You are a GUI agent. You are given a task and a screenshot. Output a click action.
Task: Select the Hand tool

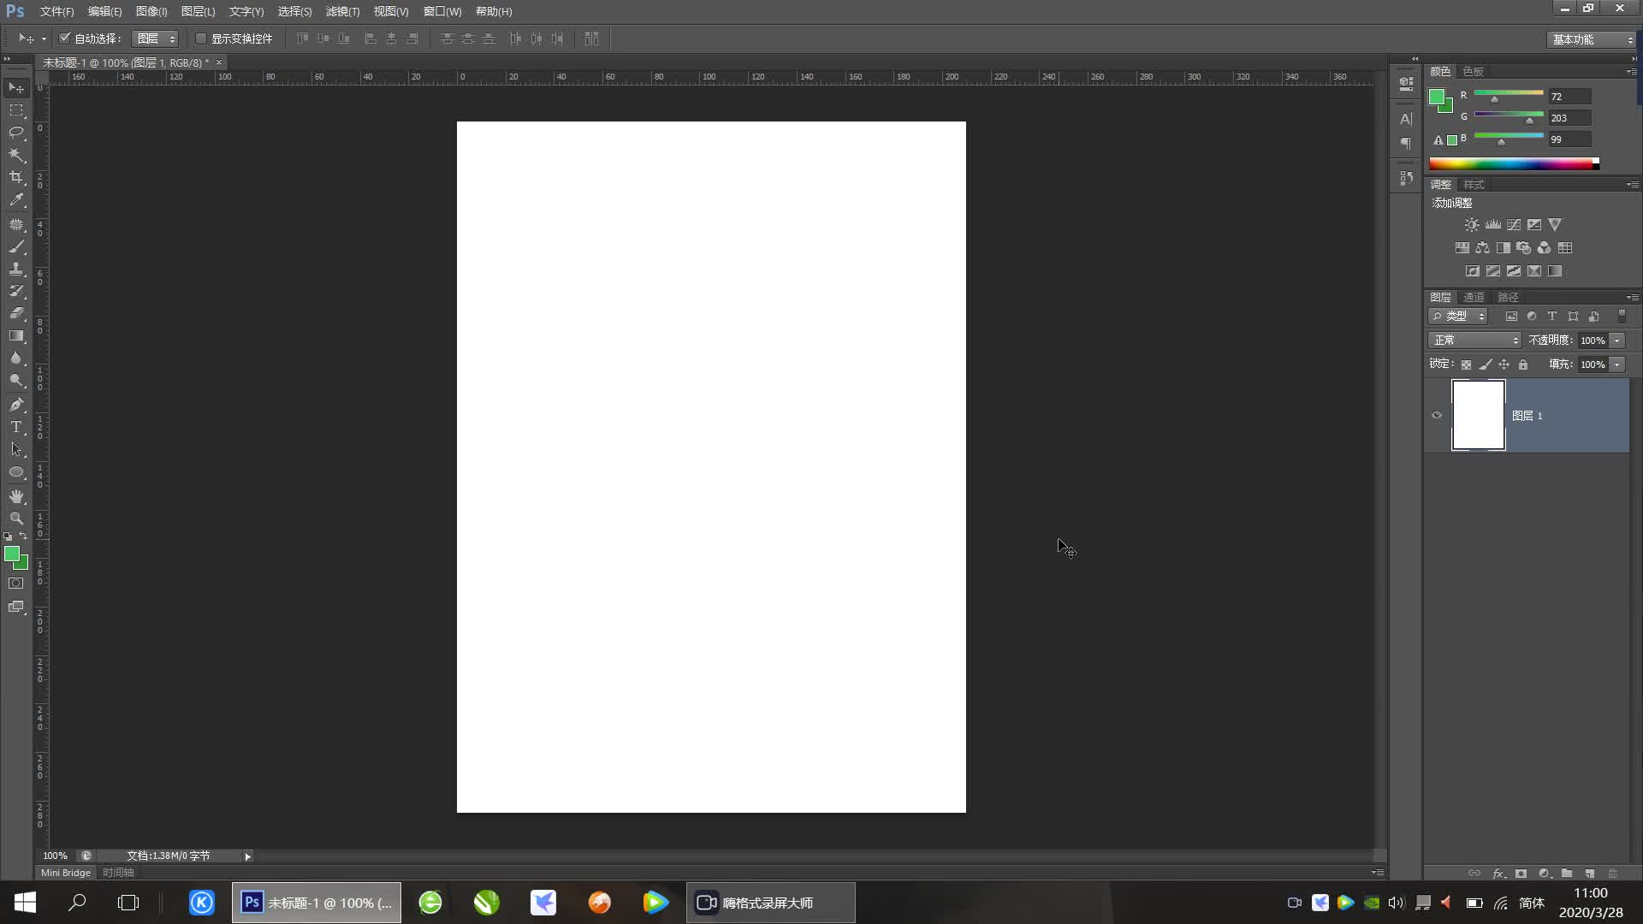coord(16,496)
